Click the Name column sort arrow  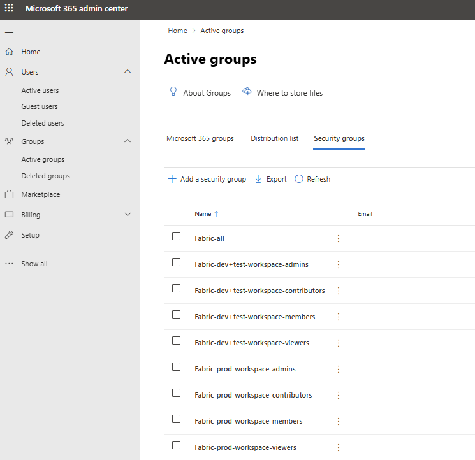216,214
